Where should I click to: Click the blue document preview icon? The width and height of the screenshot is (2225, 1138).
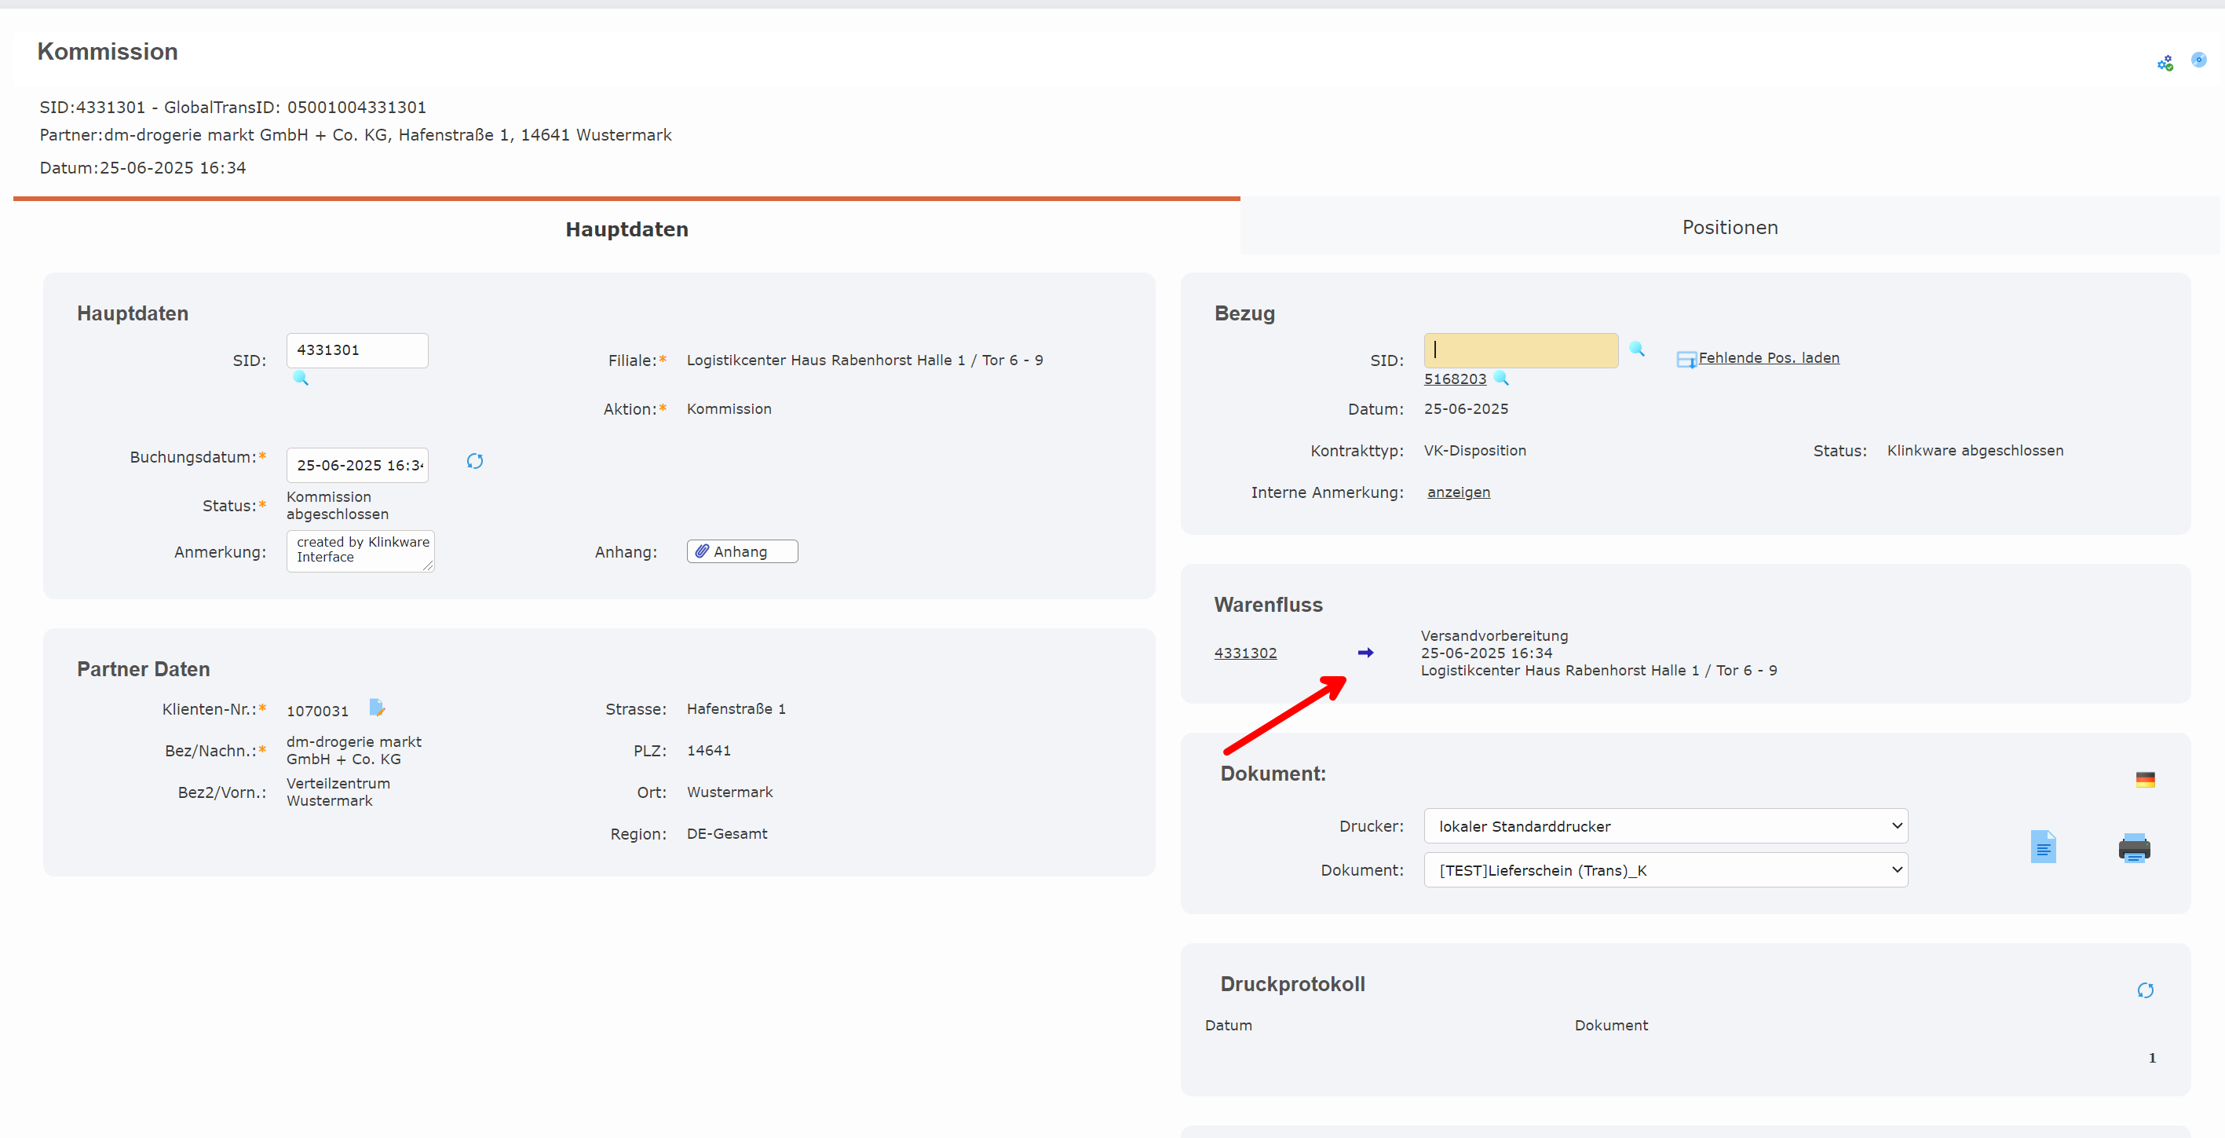tap(2042, 847)
